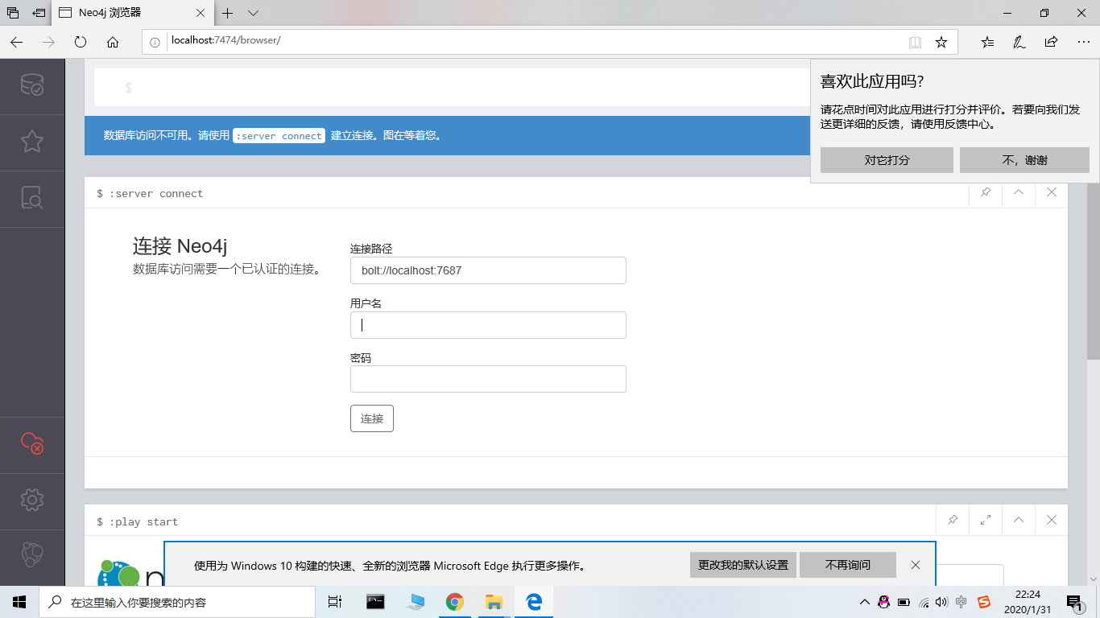Viewport: 1100px width, 618px height.
Task: Click the :server connect code link in banner
Action: pyautogui.click(x=279, y=136)
